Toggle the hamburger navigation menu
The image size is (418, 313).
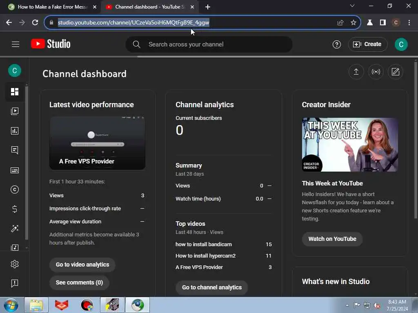[16, 44]
